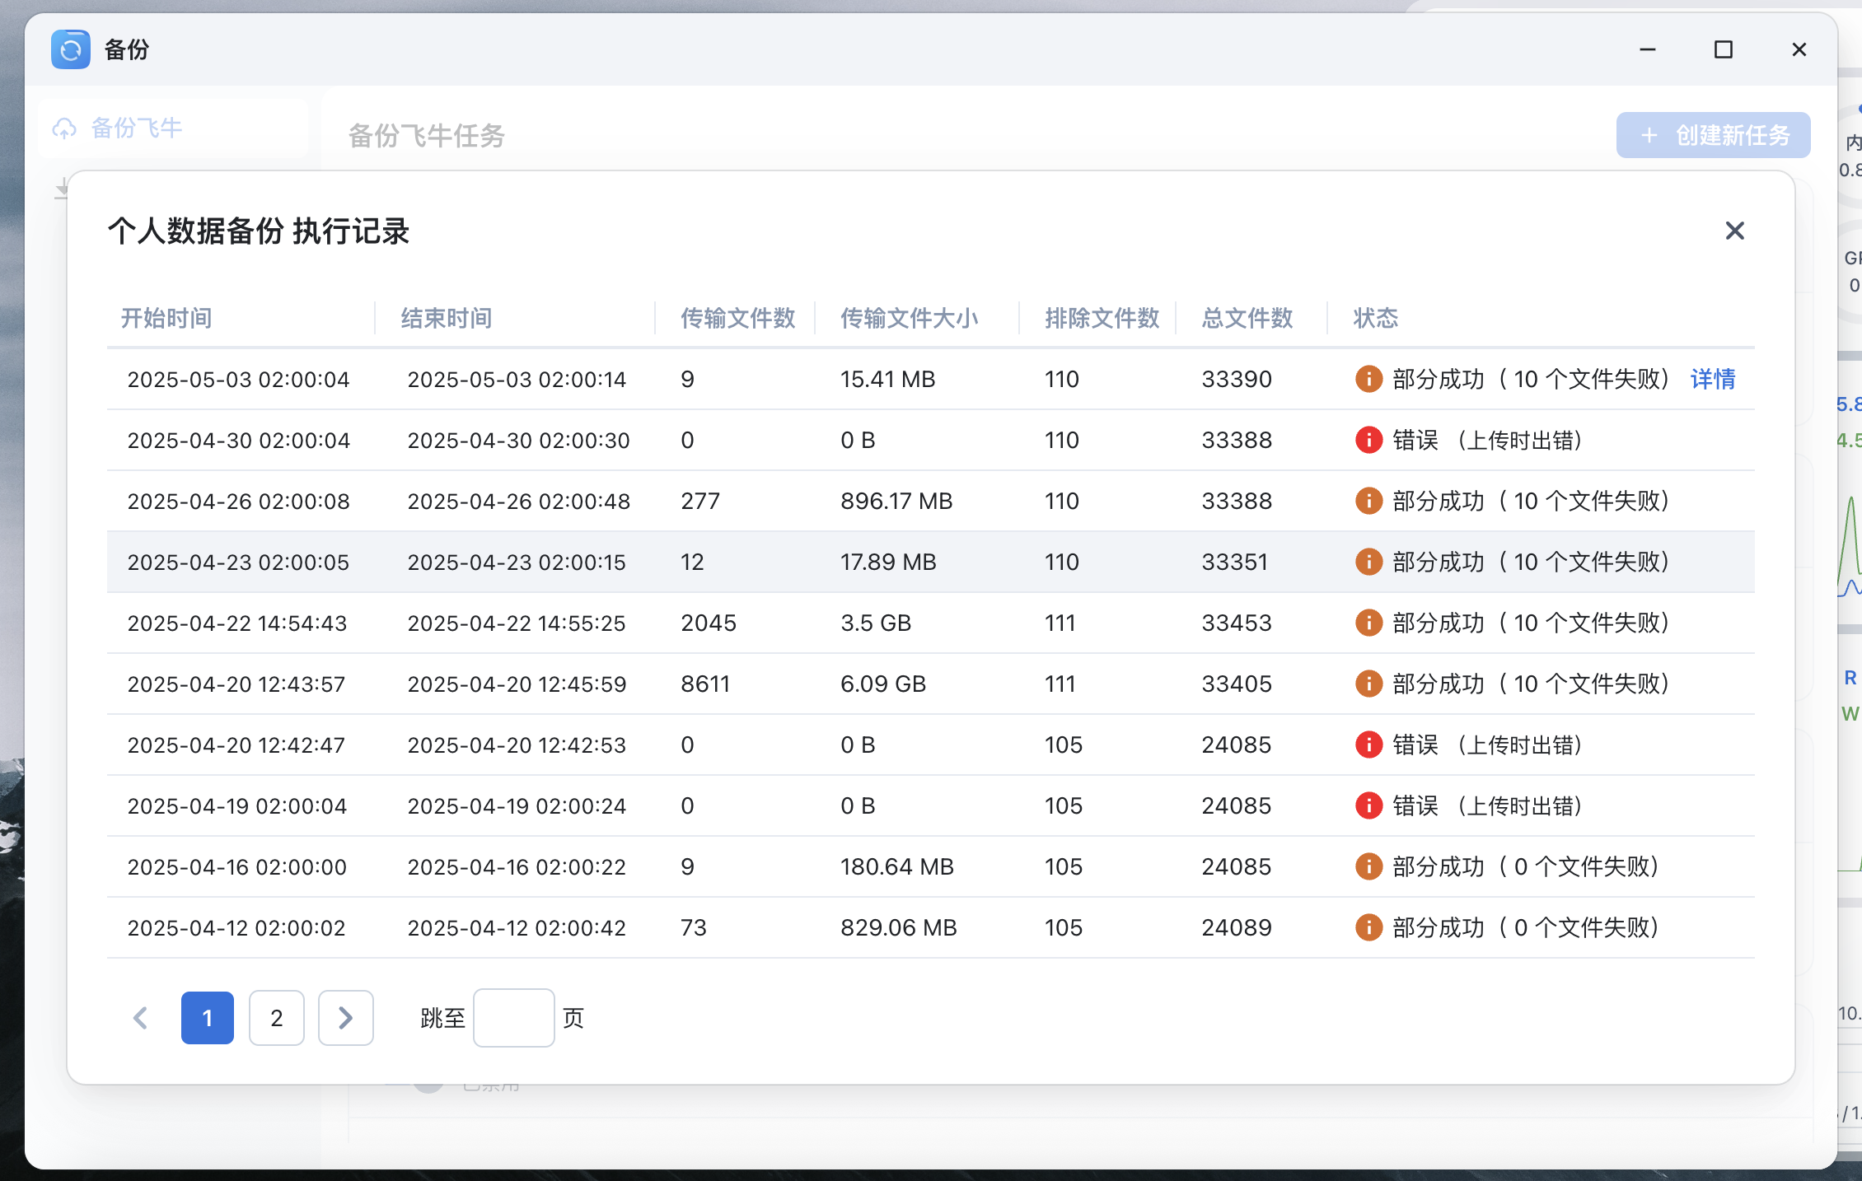The width and height of the screenshot is (1862, 1181).
Task: Click file count 8611 cell
Action: tap(705, 684)
